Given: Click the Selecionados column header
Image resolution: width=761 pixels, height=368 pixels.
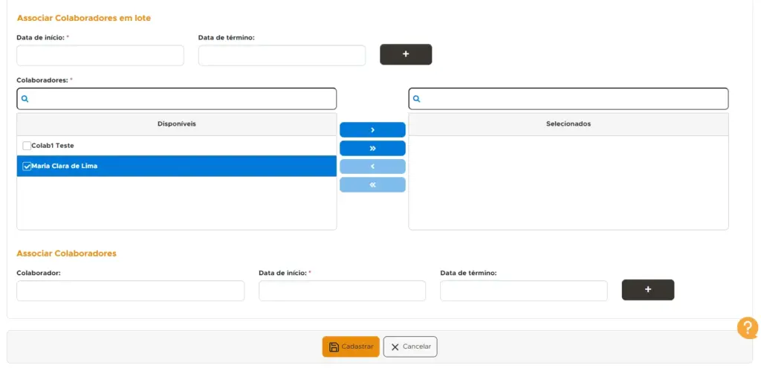Looking at the screenshot, I should click(569, 124).
